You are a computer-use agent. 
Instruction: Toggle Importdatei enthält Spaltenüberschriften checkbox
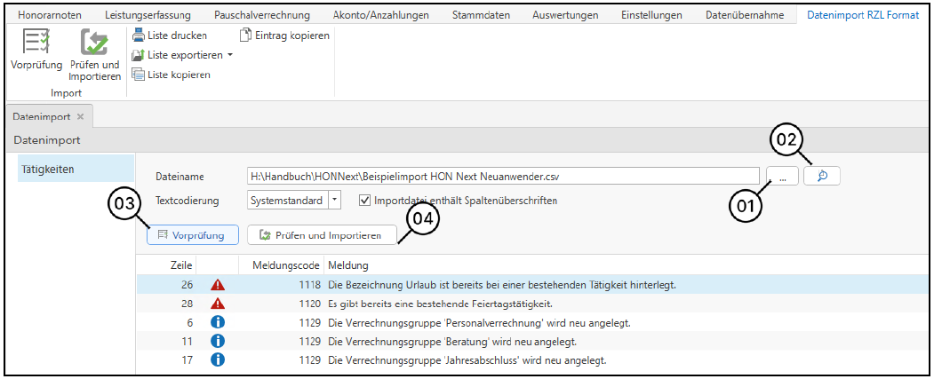(364, 201)
